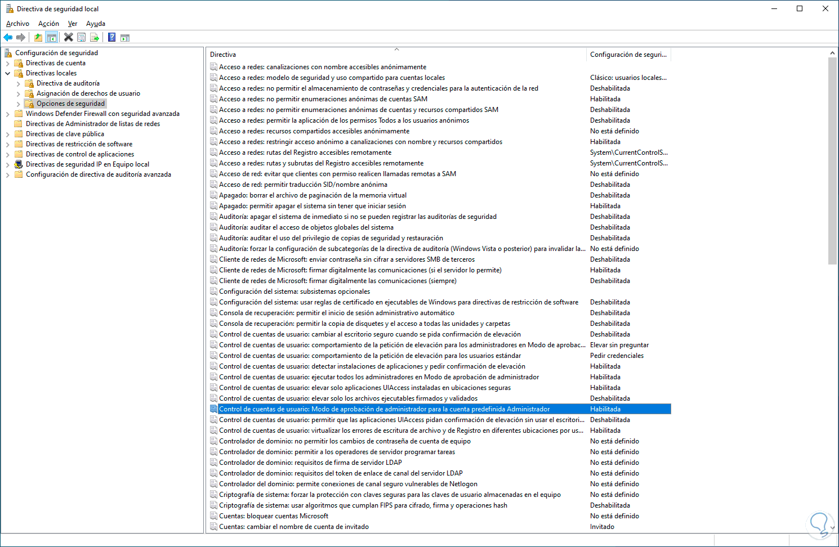The height and width of the screenshot is (547, 839).
Task: Expand the Directivas de cuenta node
Action: tap(8, 63)
